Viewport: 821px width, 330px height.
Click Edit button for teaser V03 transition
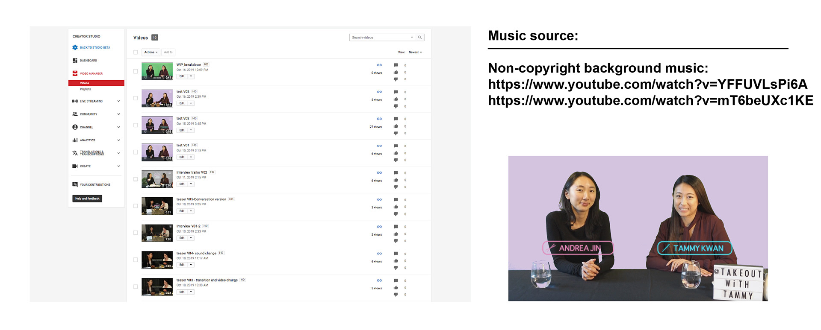coord(182,292)
